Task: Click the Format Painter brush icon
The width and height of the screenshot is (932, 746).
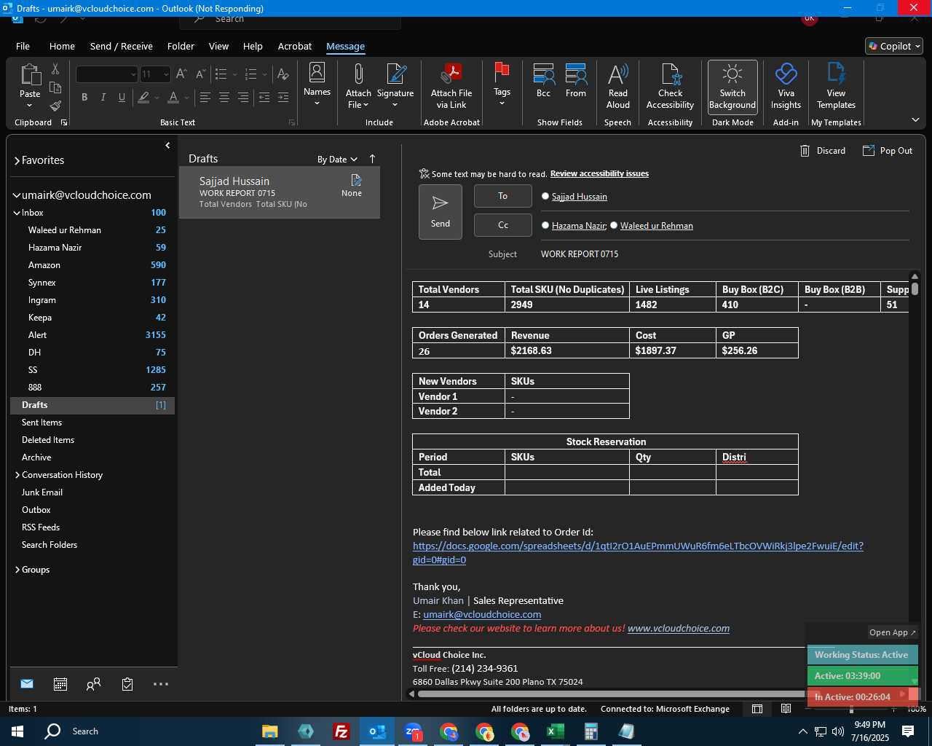Action: (x=55, y=106)
